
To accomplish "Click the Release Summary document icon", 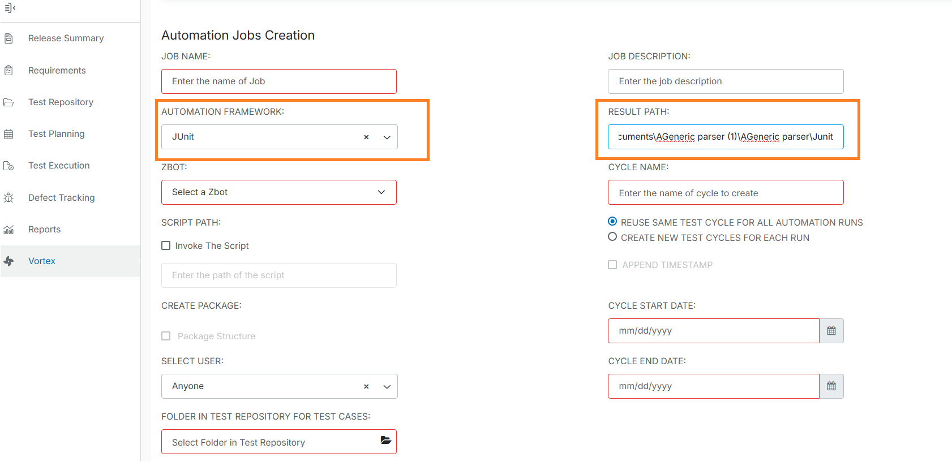I will point(8,38).
